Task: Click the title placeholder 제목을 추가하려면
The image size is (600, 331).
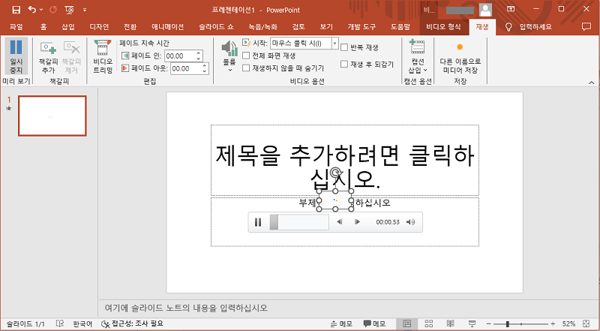Action: pos(345,160)
